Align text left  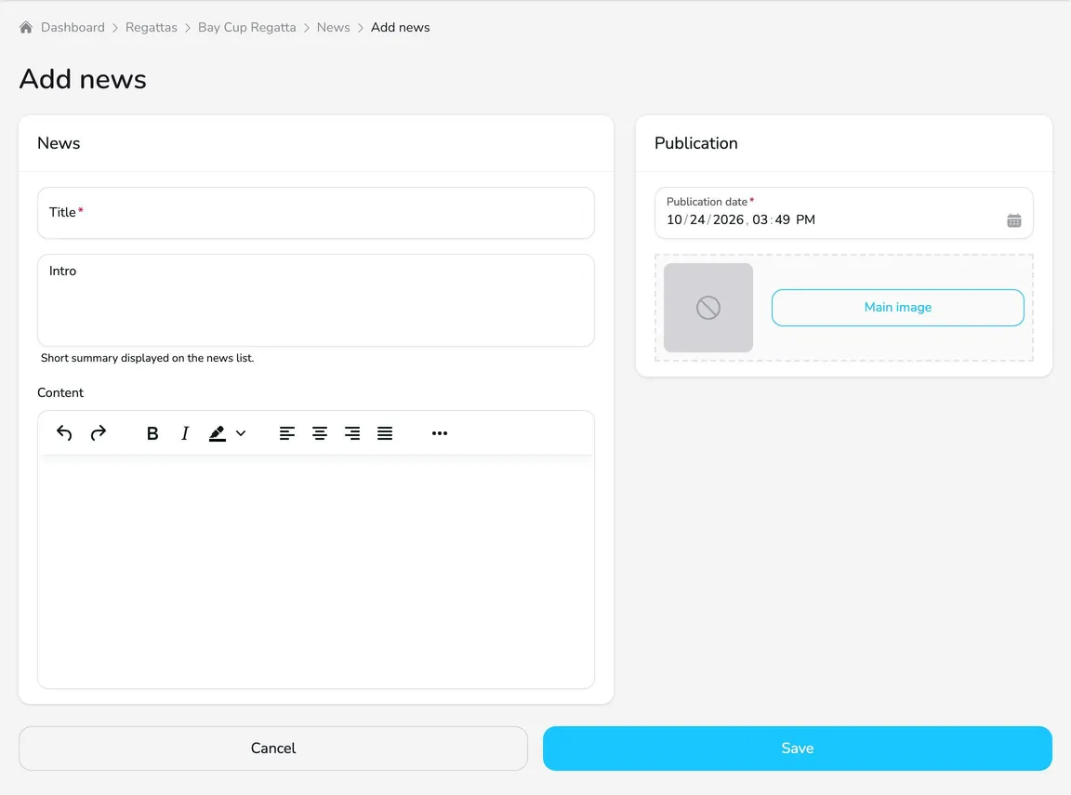pos(287,433)
